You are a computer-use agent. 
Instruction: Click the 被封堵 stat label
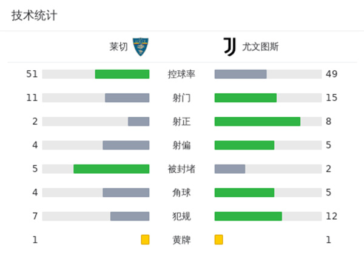[x=181, y=169]
